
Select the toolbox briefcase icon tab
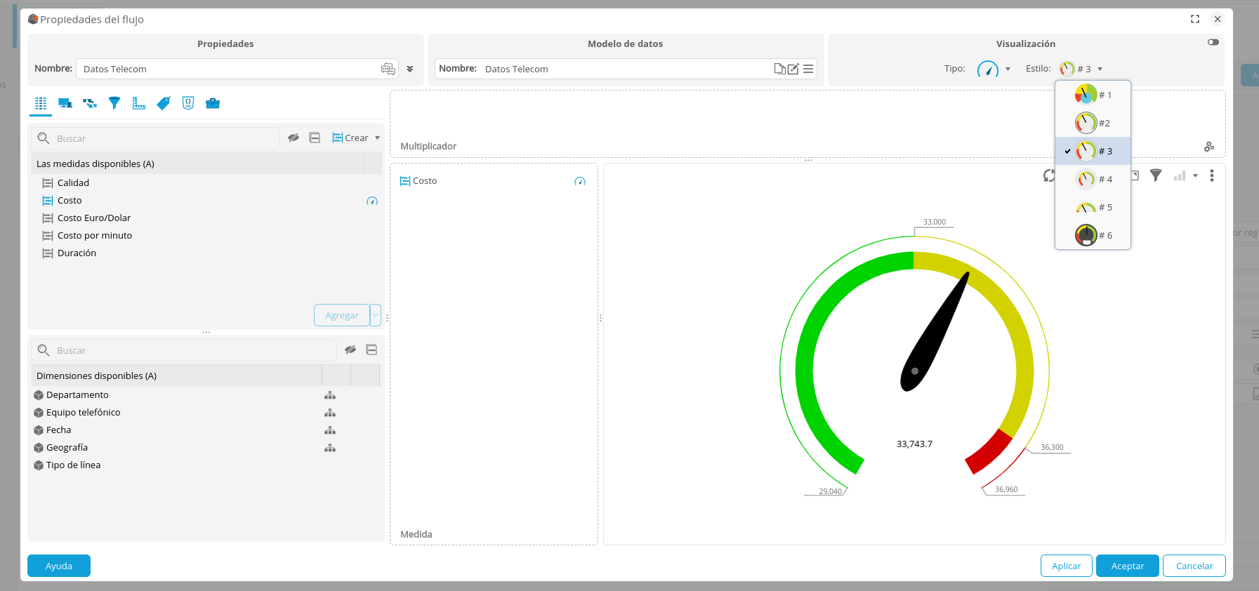click(x=213, y=103)
